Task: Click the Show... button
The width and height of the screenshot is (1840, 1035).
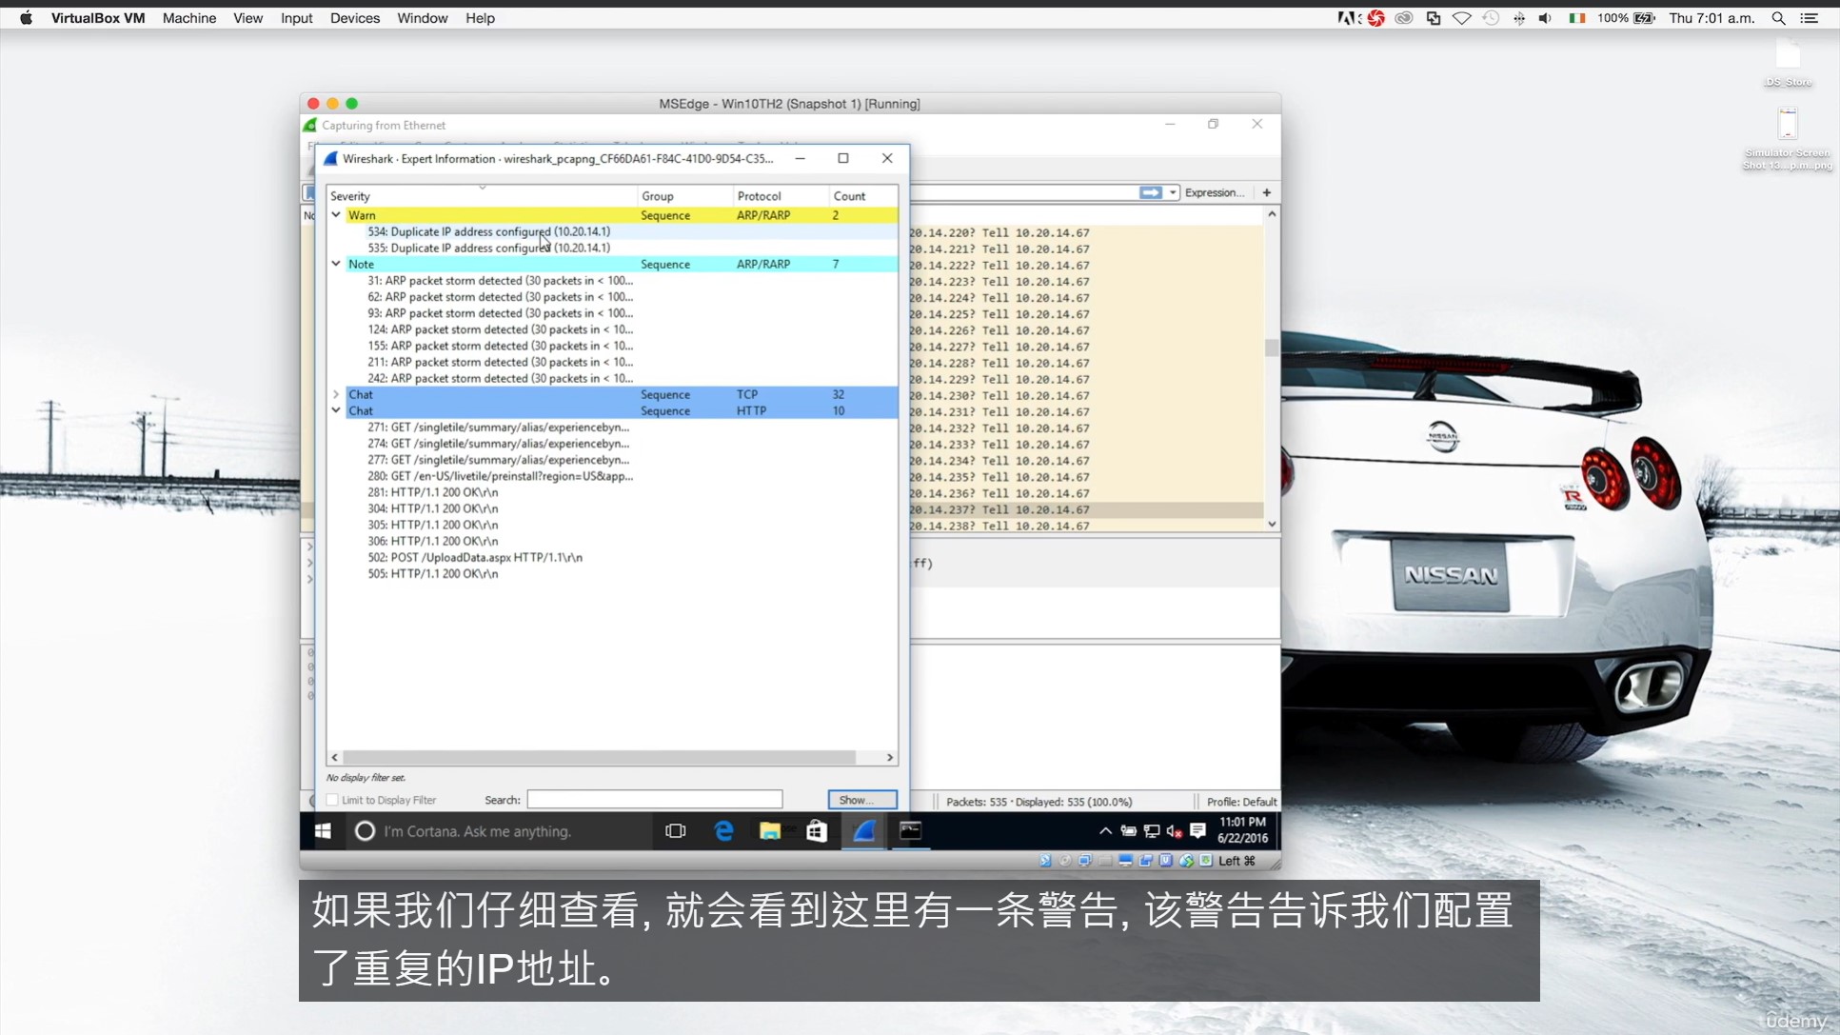Action: (x=861, y=800)
